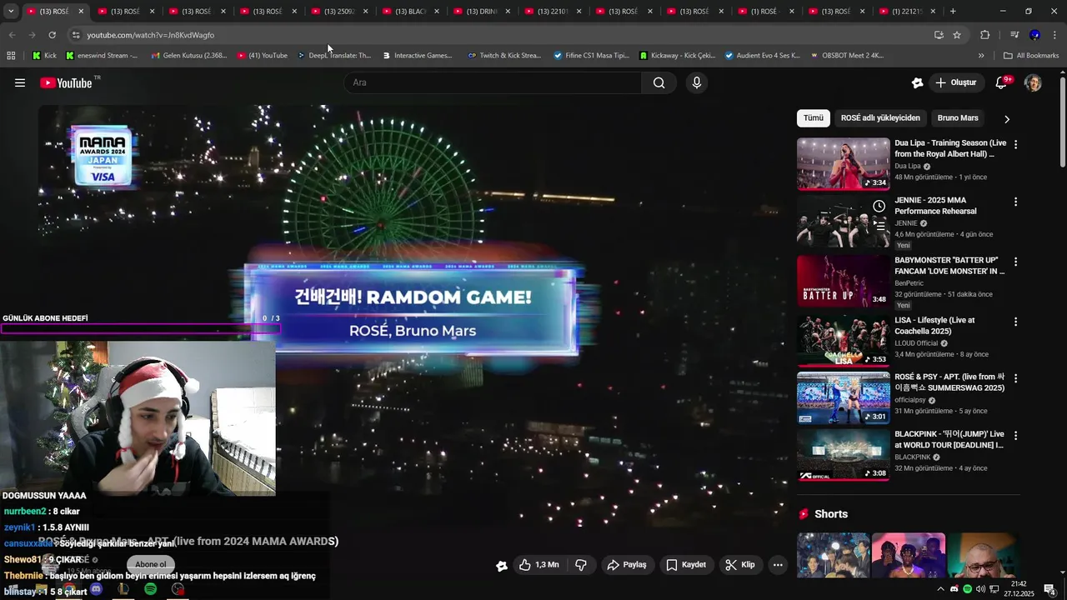Go to YouTube home via the logo
The image size is (1067, 600).
point(66,82)
